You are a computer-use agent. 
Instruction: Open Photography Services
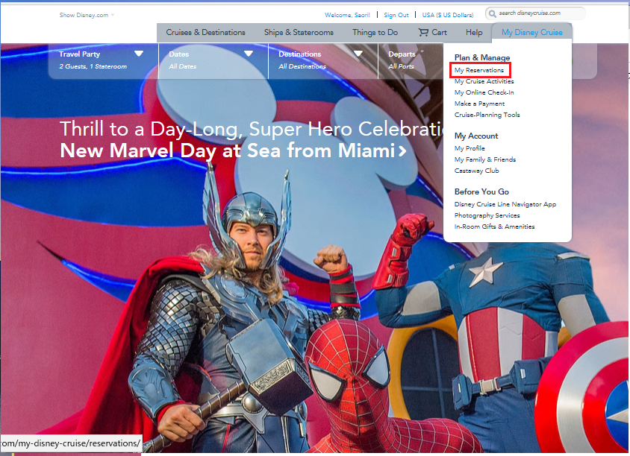tap(487, 216)
